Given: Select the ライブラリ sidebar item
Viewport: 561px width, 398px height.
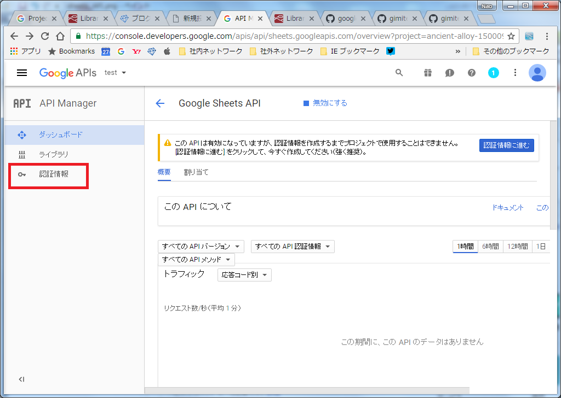Looking at the screenshot, I should pos(75,155).
